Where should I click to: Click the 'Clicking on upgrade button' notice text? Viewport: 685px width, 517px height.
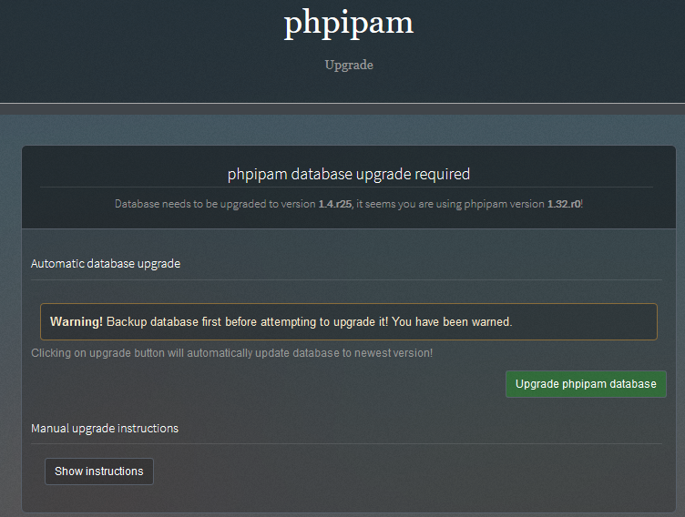point(232,353)
